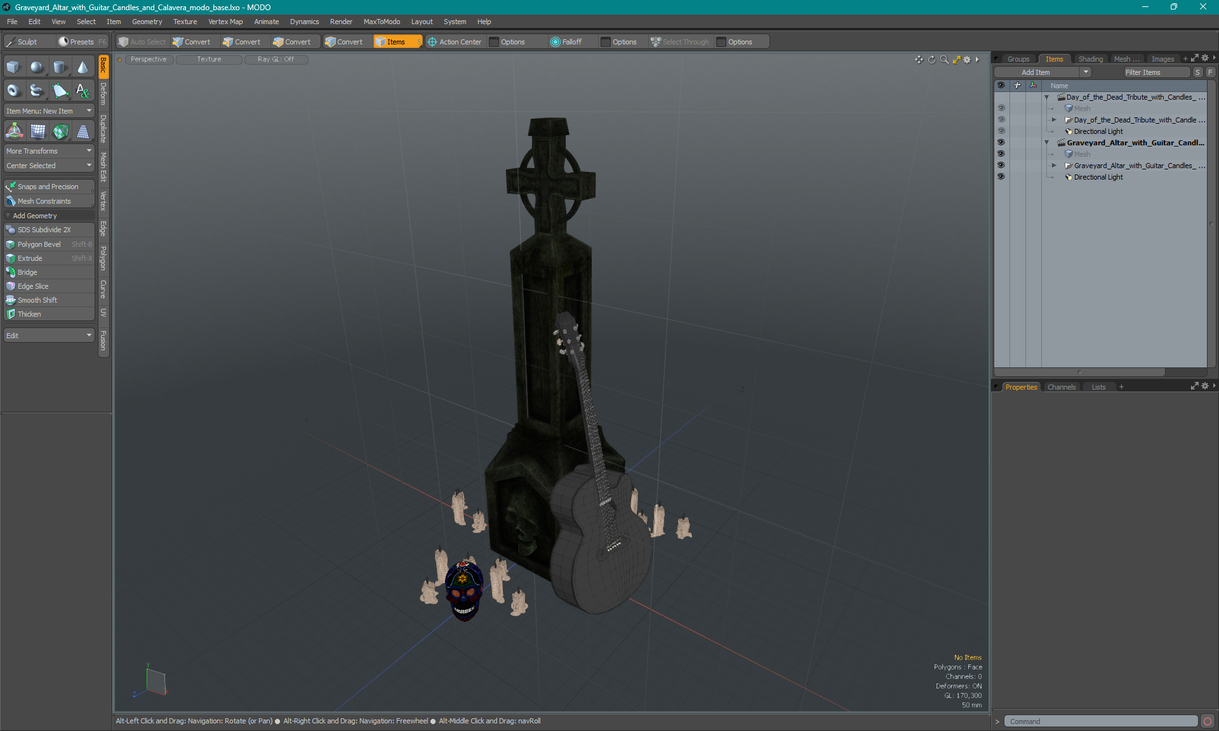The height and width of the screenshot is (731, 1219).
Task: Toggle visibility of Day_of_the_Dead Mesh
Action: [1001, 109]
